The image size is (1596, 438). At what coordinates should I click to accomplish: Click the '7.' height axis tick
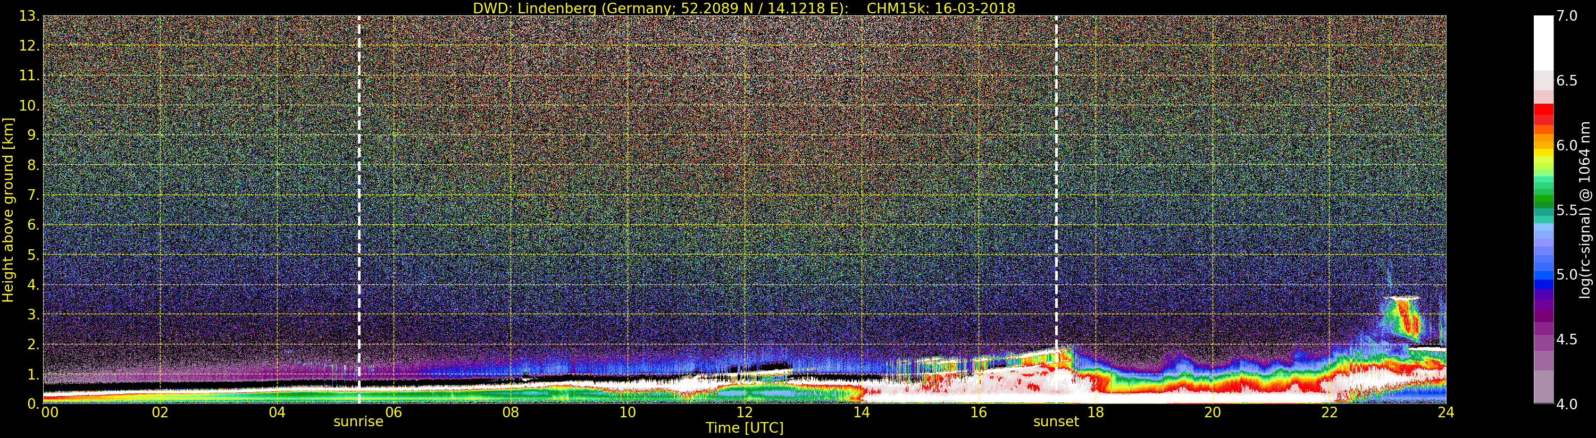34,195
